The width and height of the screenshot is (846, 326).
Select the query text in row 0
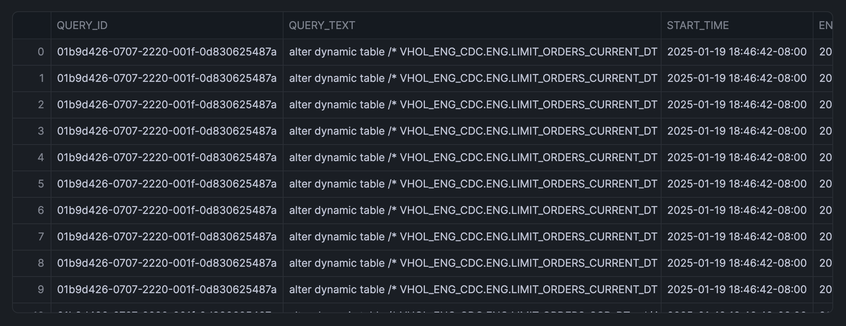point(473,52)
